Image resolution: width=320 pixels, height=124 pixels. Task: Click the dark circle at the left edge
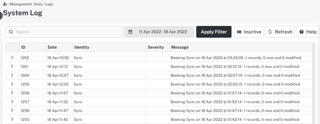(1, 16)
